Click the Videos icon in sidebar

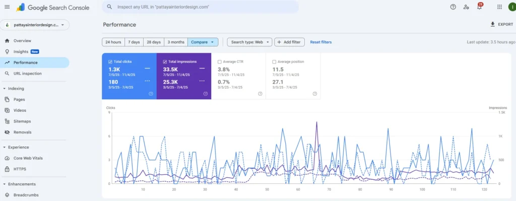click(7, 110)
